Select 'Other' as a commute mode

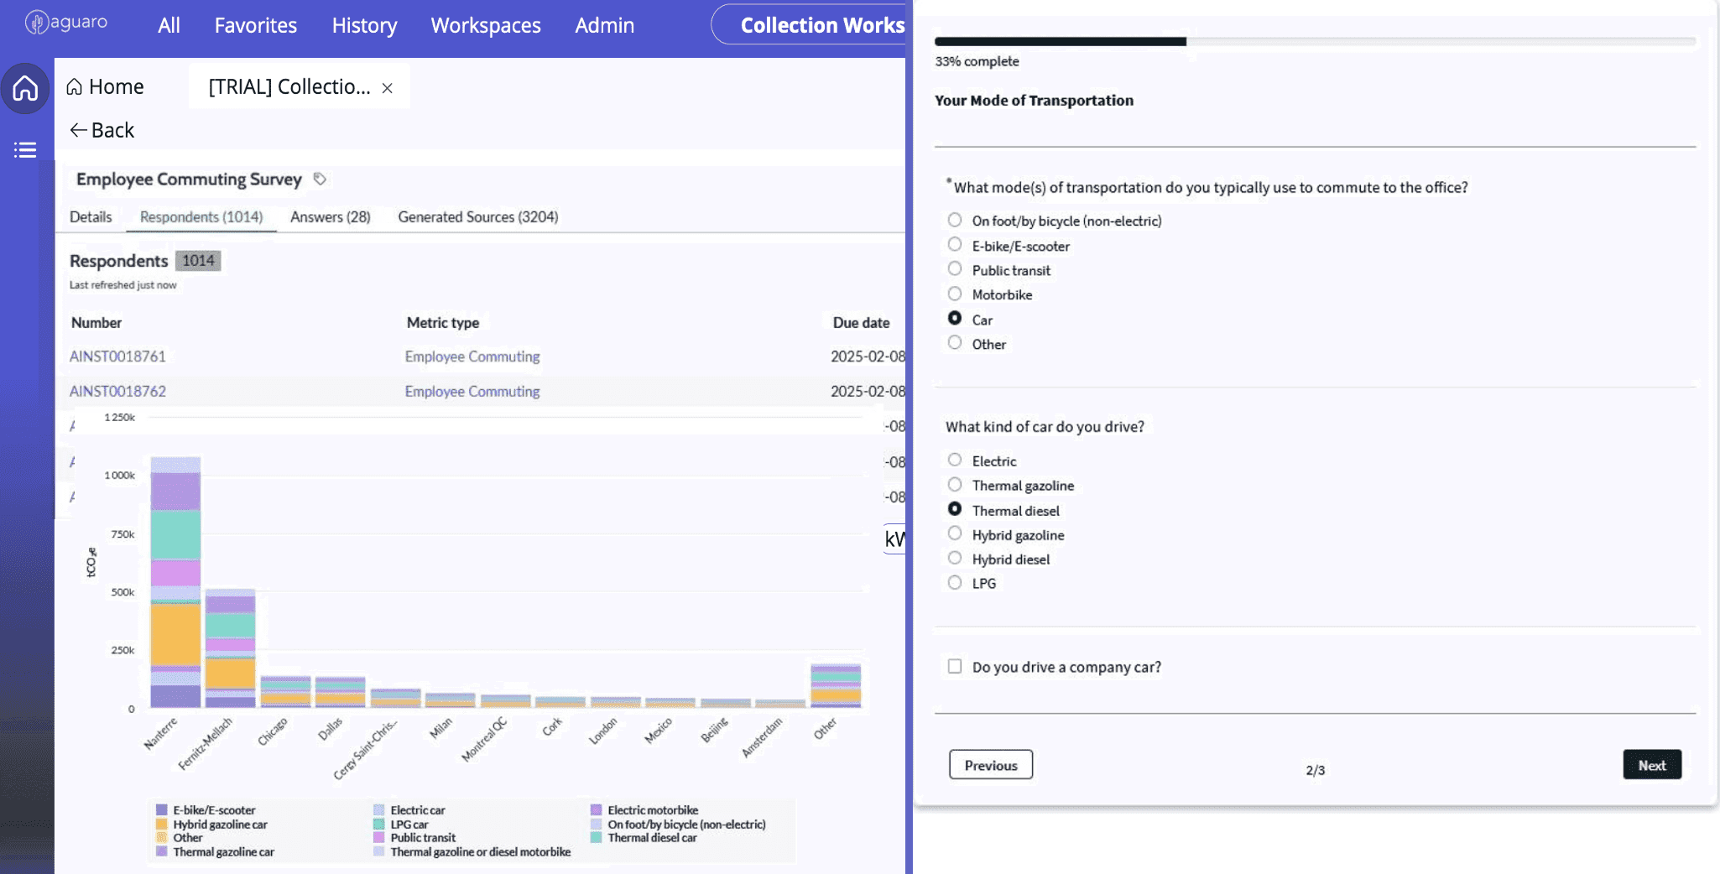[955, 342]
